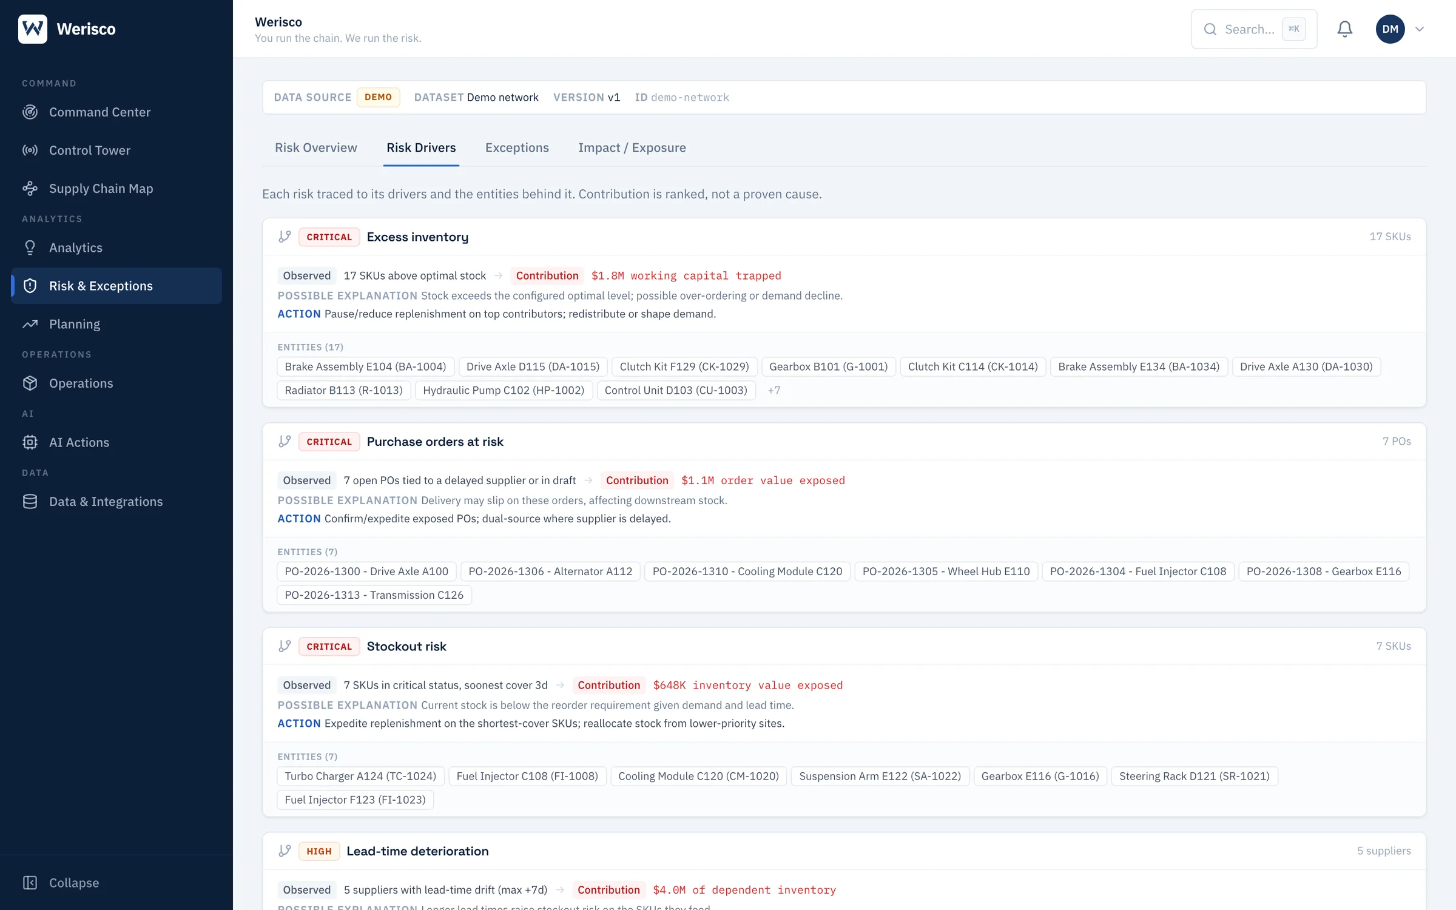
Task: Focus the Search field
Action: point(1254,29)
